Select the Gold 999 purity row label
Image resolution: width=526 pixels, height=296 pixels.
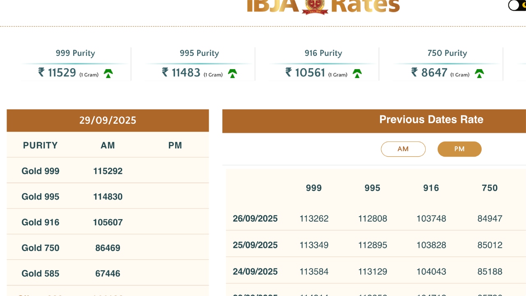point(40,171)
